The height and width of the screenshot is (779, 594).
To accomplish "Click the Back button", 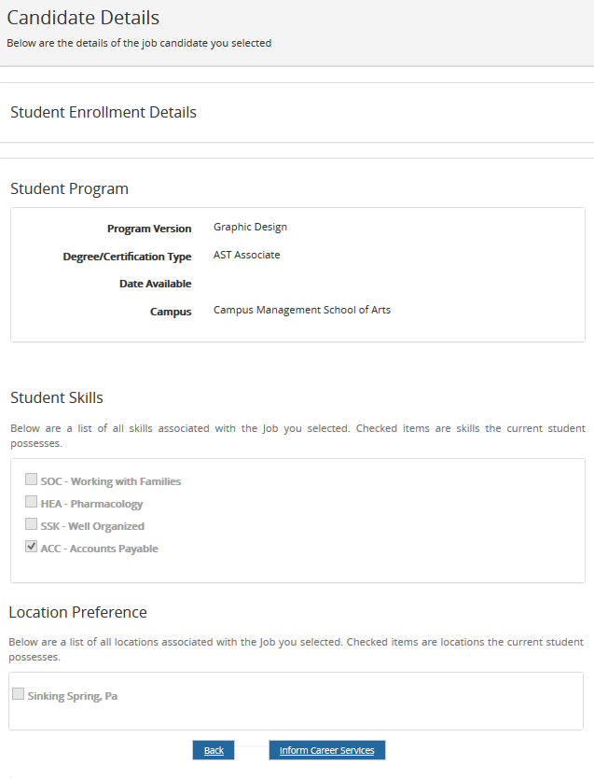I will click(x=214, y=750).
